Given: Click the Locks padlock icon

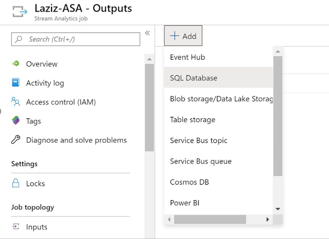Looking at the screenshot, I should pyautogui.click(x=16, y=183).
